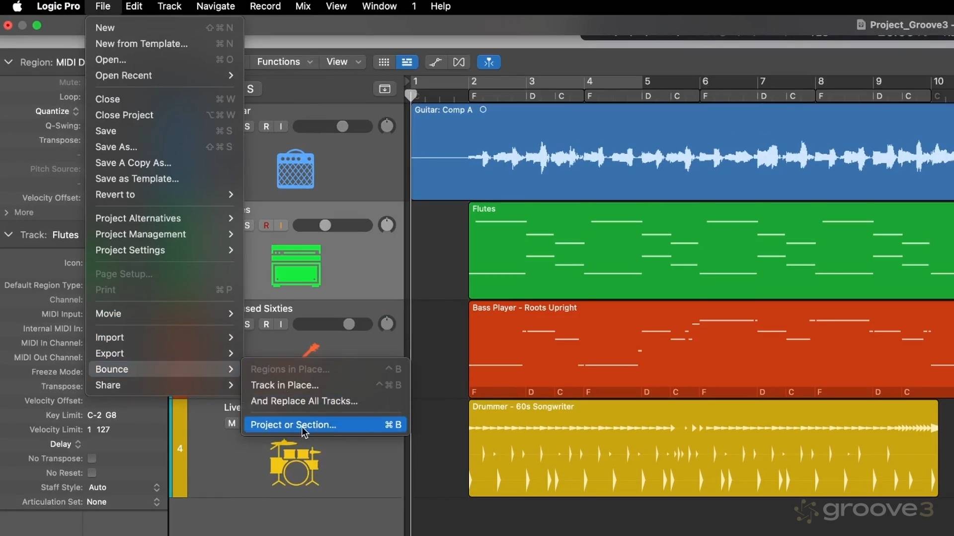Choose New from Template in File menu
954x536 pixels.
click(x=164, y=44)
